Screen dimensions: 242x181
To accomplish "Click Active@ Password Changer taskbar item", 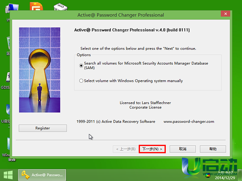I will click(42, 175).
